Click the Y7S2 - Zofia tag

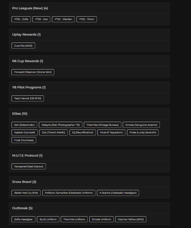coord(21,19)
